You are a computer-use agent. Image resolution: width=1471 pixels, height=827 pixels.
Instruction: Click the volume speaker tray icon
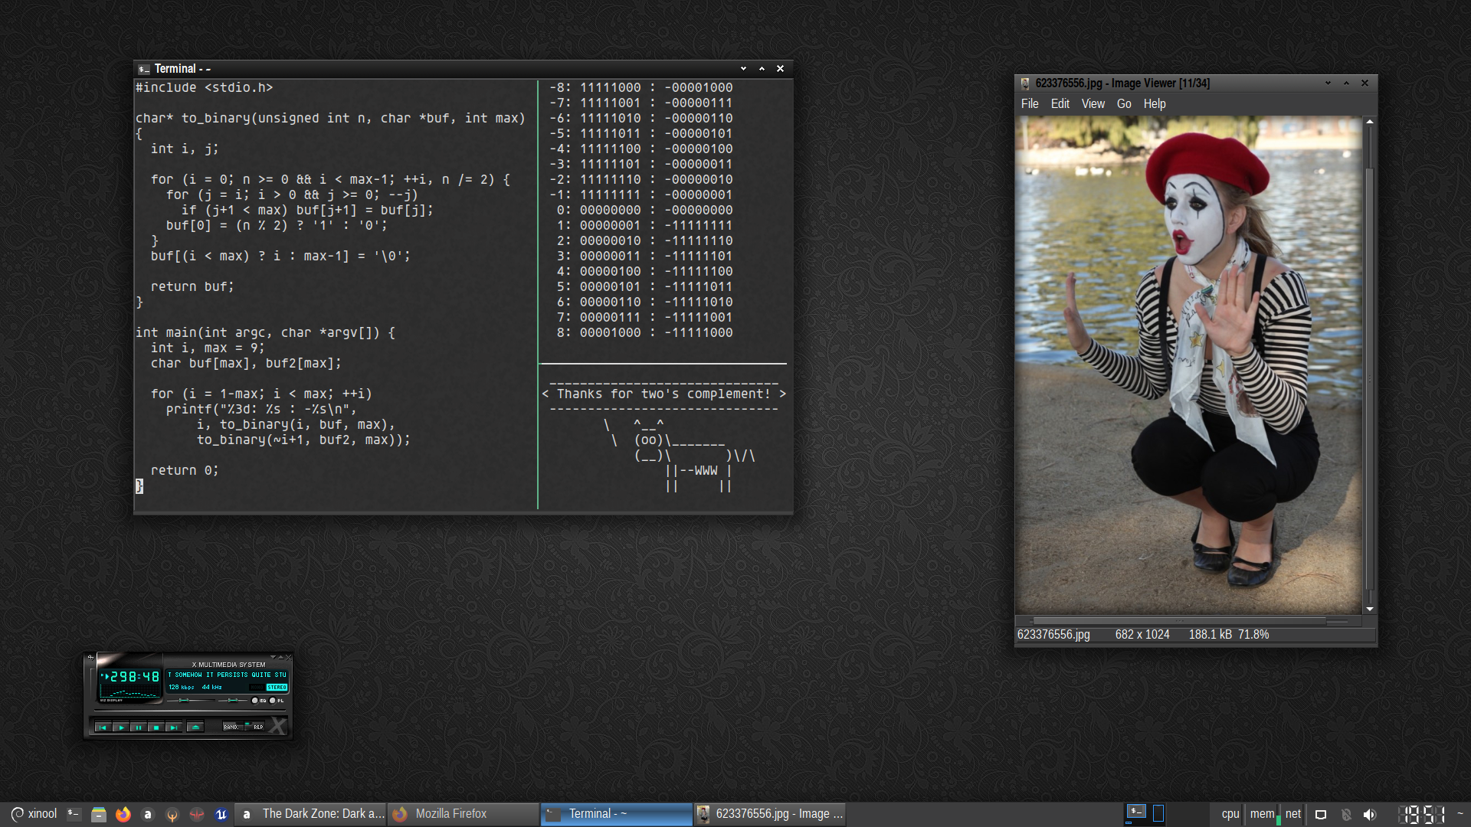click(1369, 815)
